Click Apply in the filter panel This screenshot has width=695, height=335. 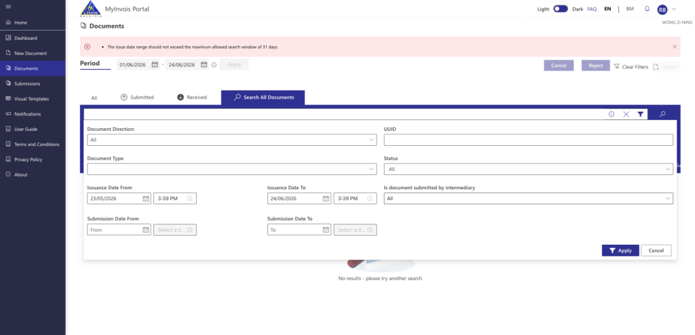pos(620,250)
